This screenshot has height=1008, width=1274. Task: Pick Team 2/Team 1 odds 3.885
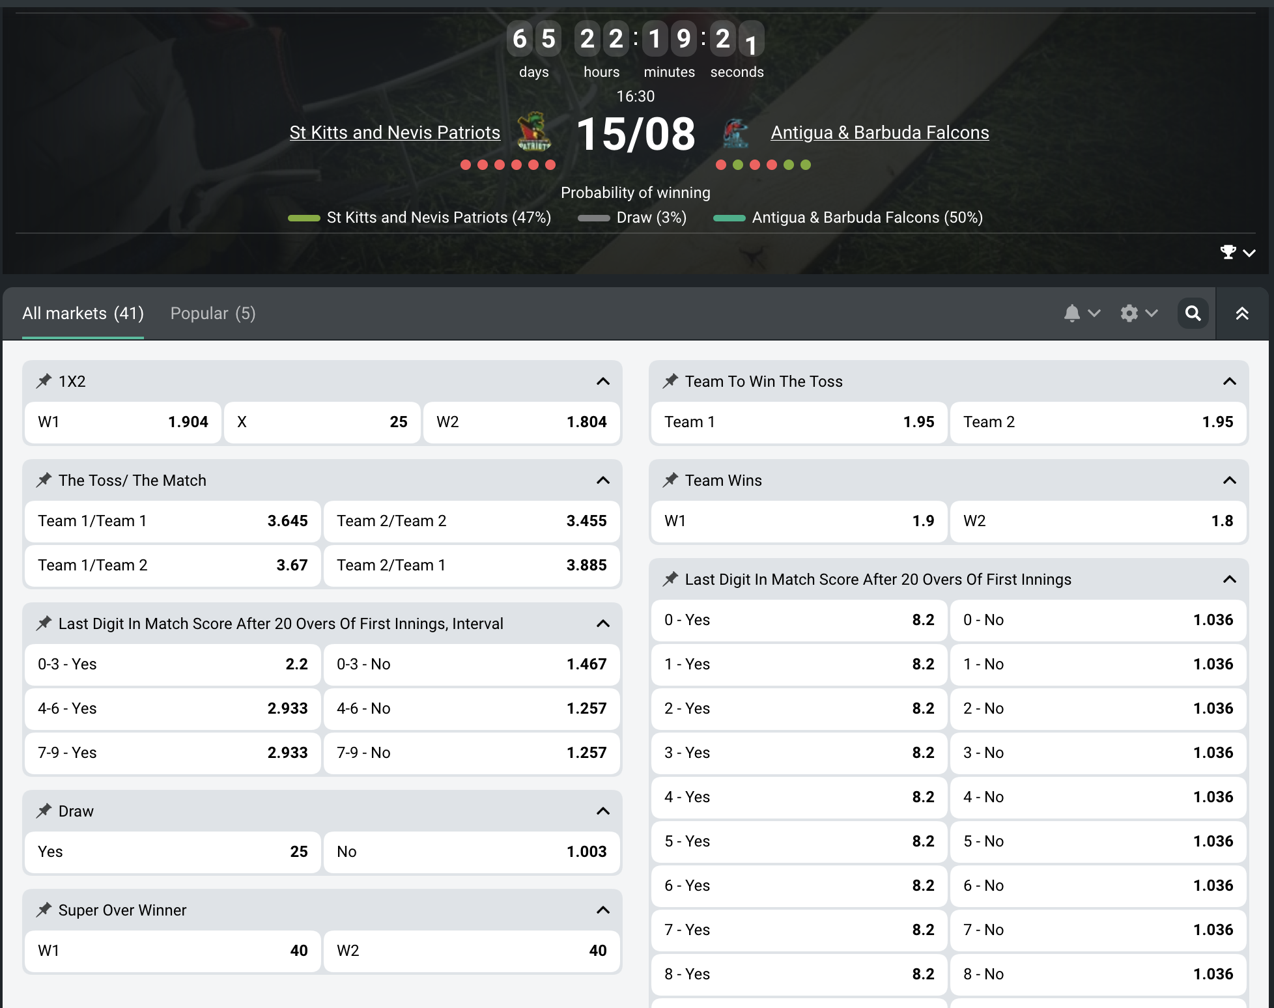click(471, 565)
